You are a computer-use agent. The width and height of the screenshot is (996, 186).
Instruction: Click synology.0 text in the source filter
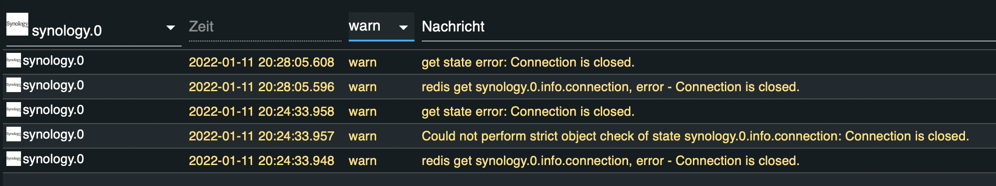(67, 31)
